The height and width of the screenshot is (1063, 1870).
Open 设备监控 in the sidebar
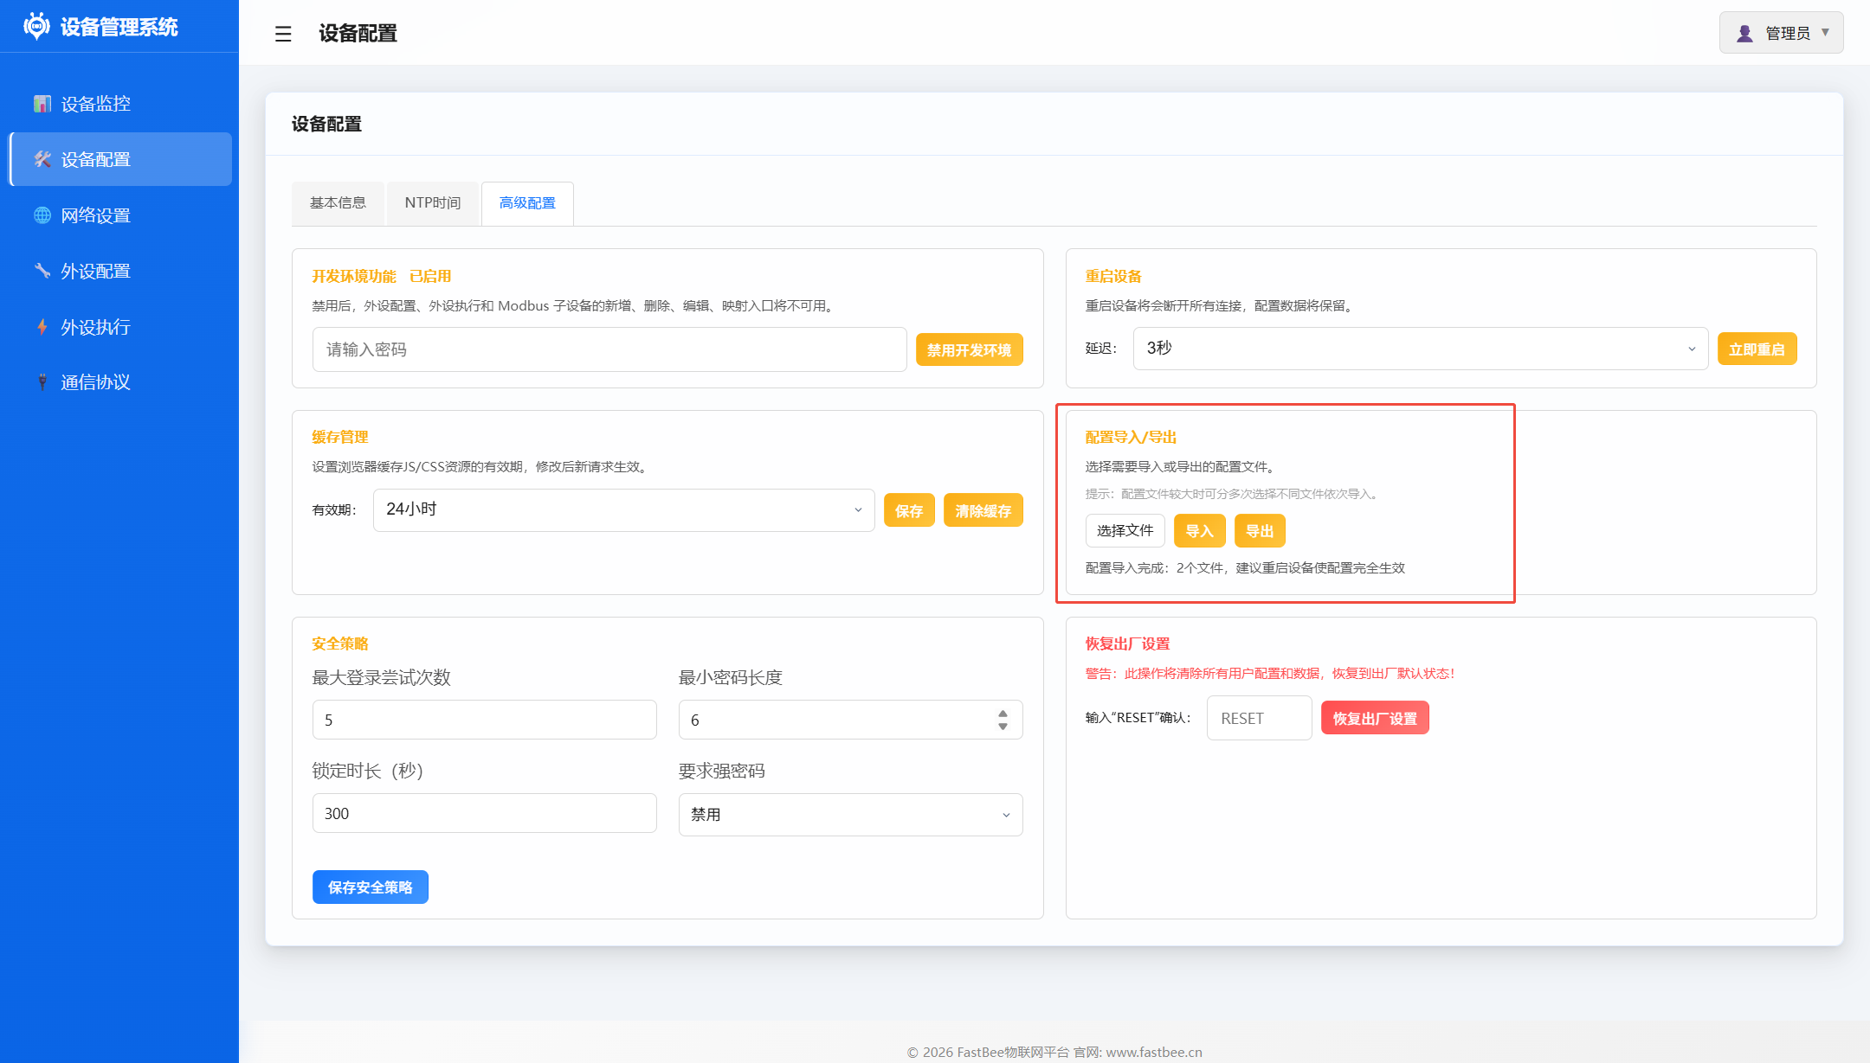click(120, 104)
